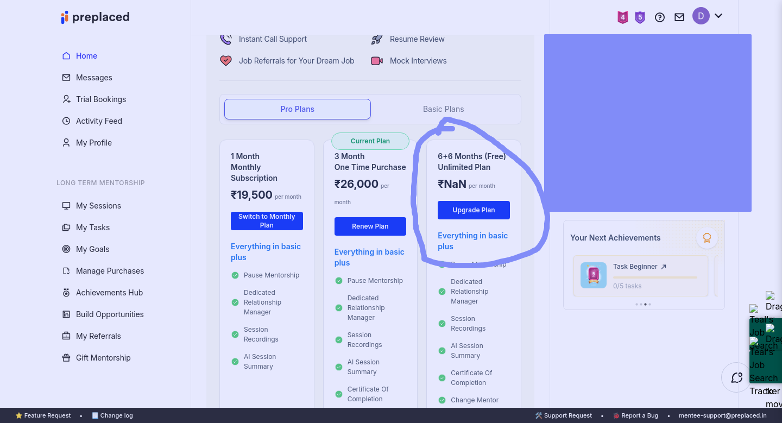Switch to the Basic Plans tab

[444, 109]
